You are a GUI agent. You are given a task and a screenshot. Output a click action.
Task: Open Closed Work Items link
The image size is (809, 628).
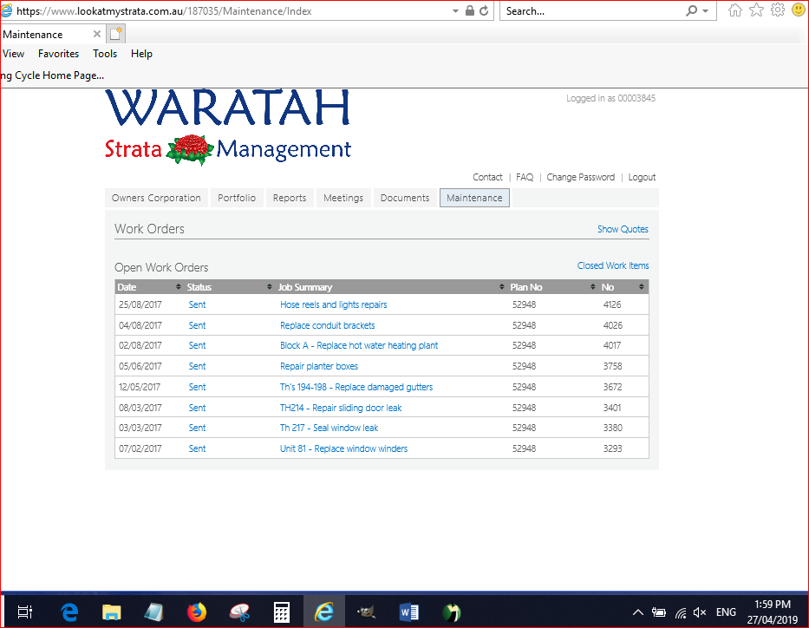click(x=613, y=265)
